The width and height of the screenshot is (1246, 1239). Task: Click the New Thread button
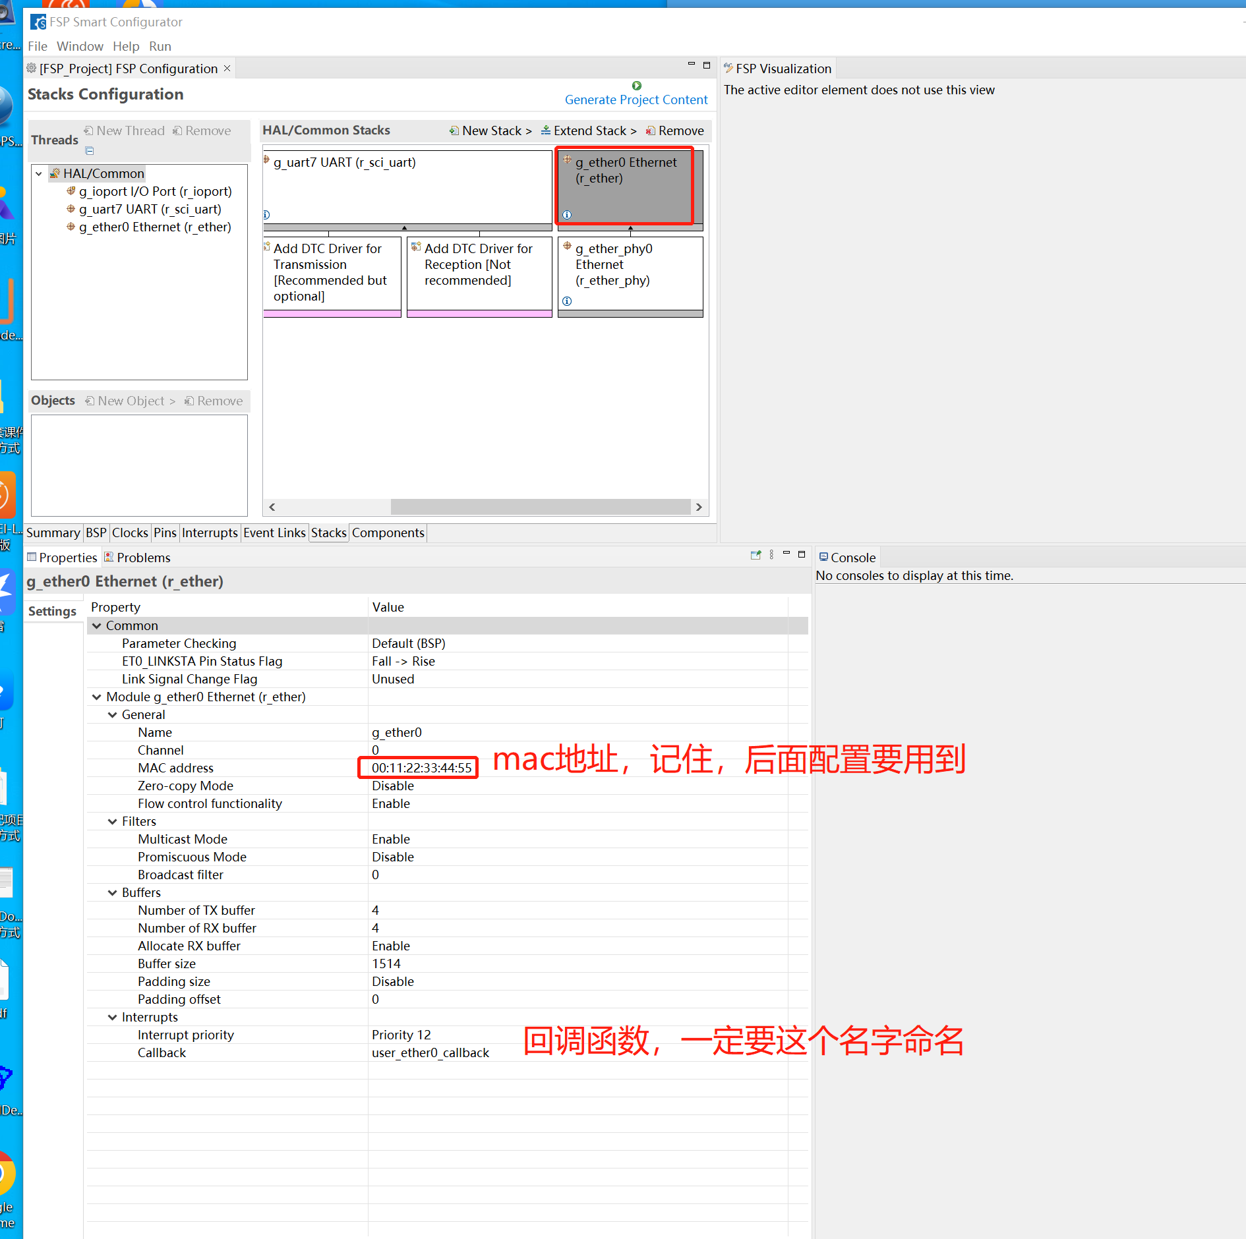click(x=125, y=130)
